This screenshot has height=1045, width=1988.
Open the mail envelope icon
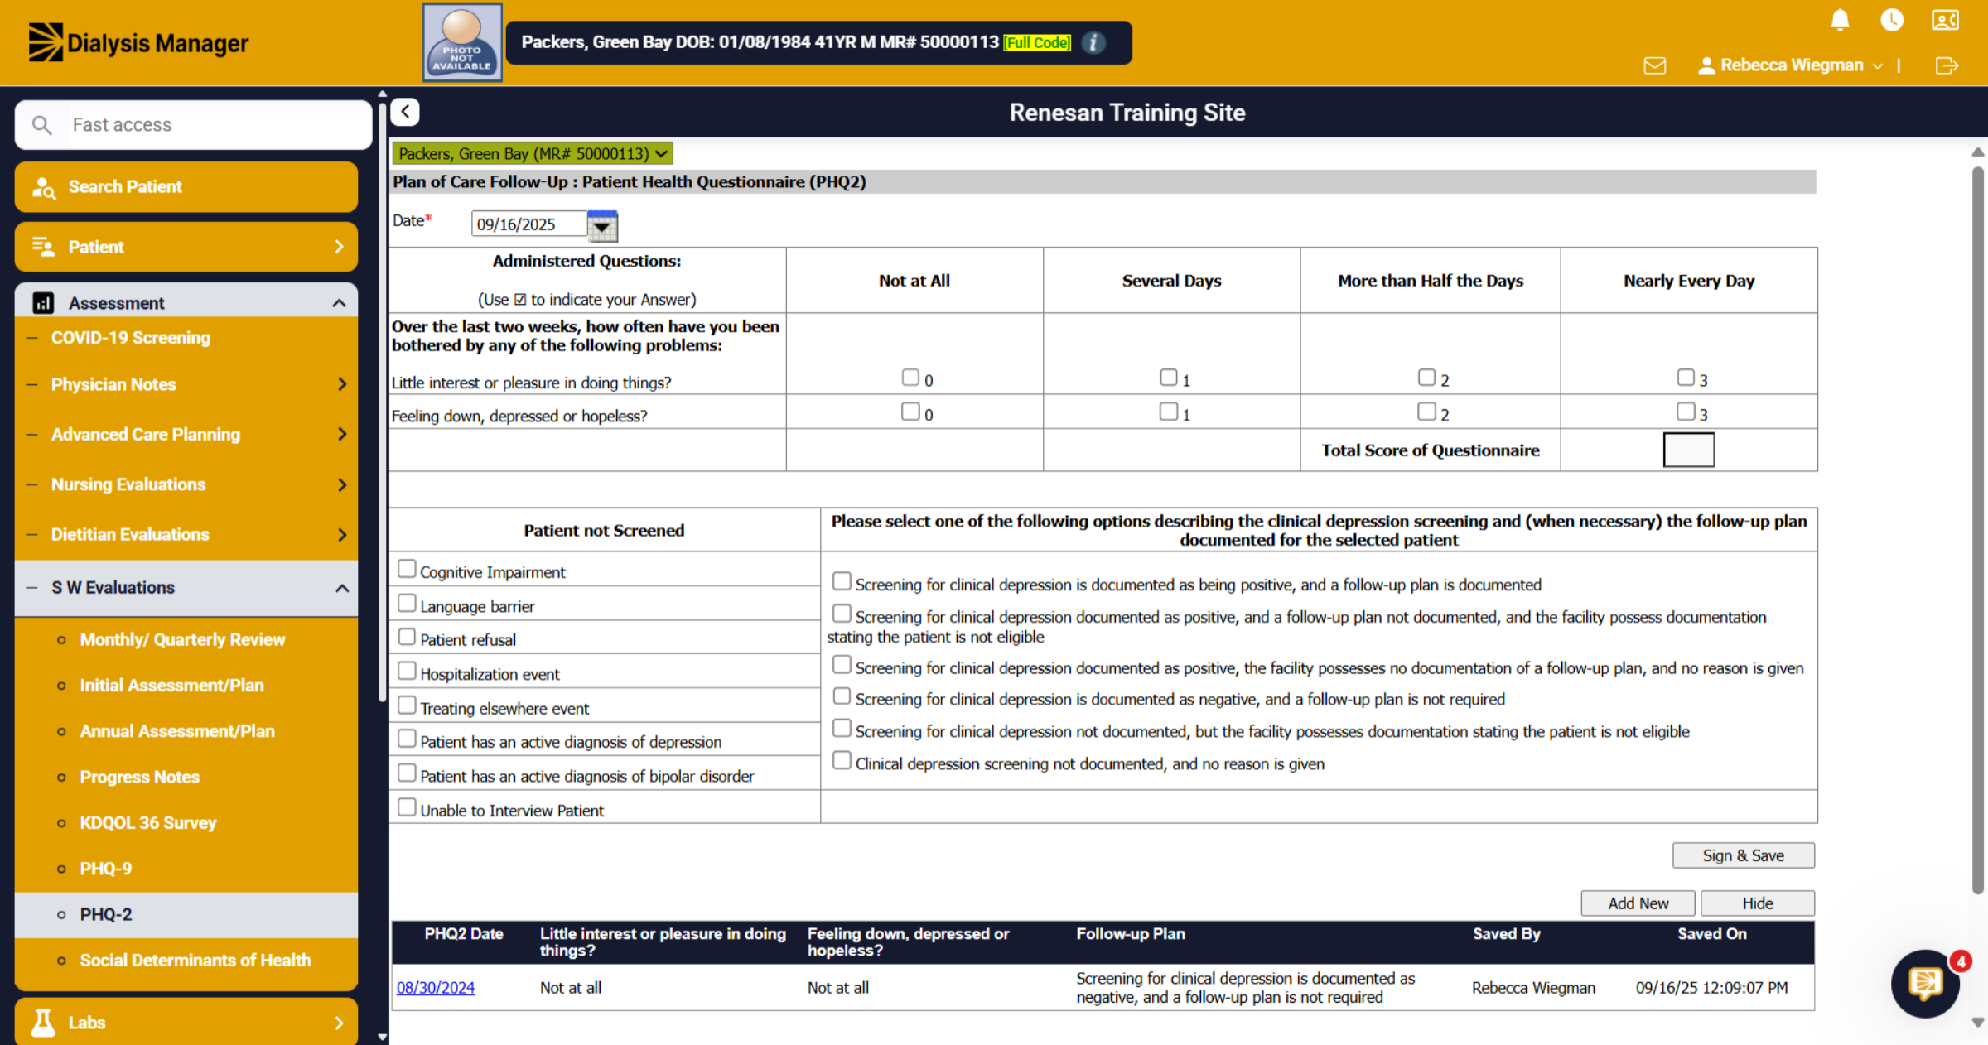[x=1654, y=65]
